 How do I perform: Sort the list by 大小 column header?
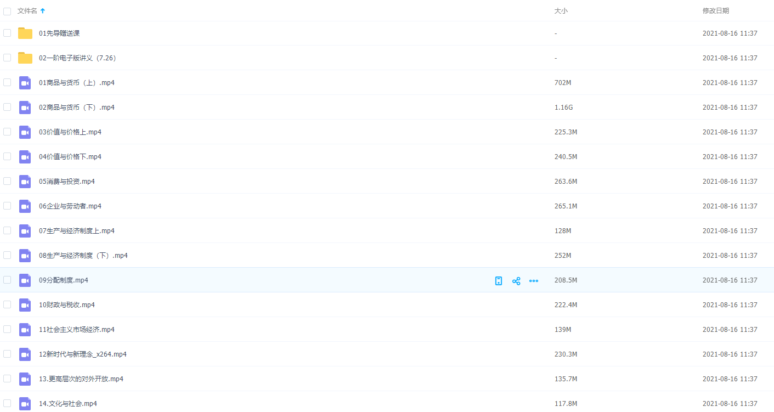click(561, 11)
